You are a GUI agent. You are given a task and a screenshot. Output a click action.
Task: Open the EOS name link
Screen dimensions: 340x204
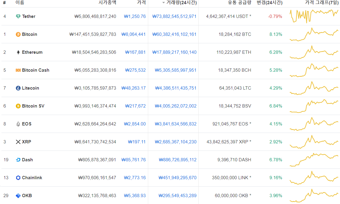coord(27,124)
